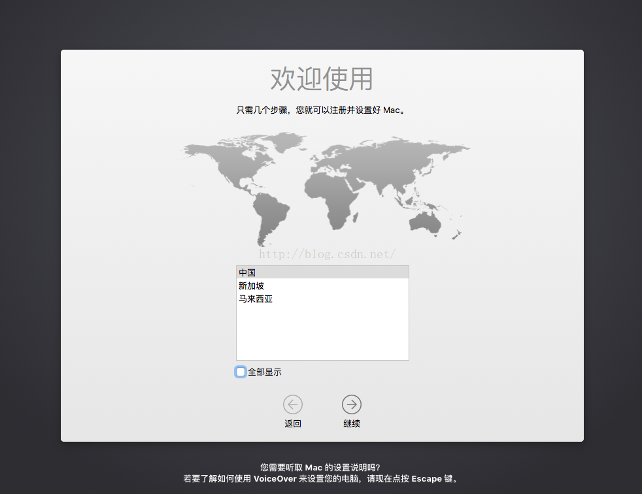Click the continue arrow icon above 继续

coord(352,404)
